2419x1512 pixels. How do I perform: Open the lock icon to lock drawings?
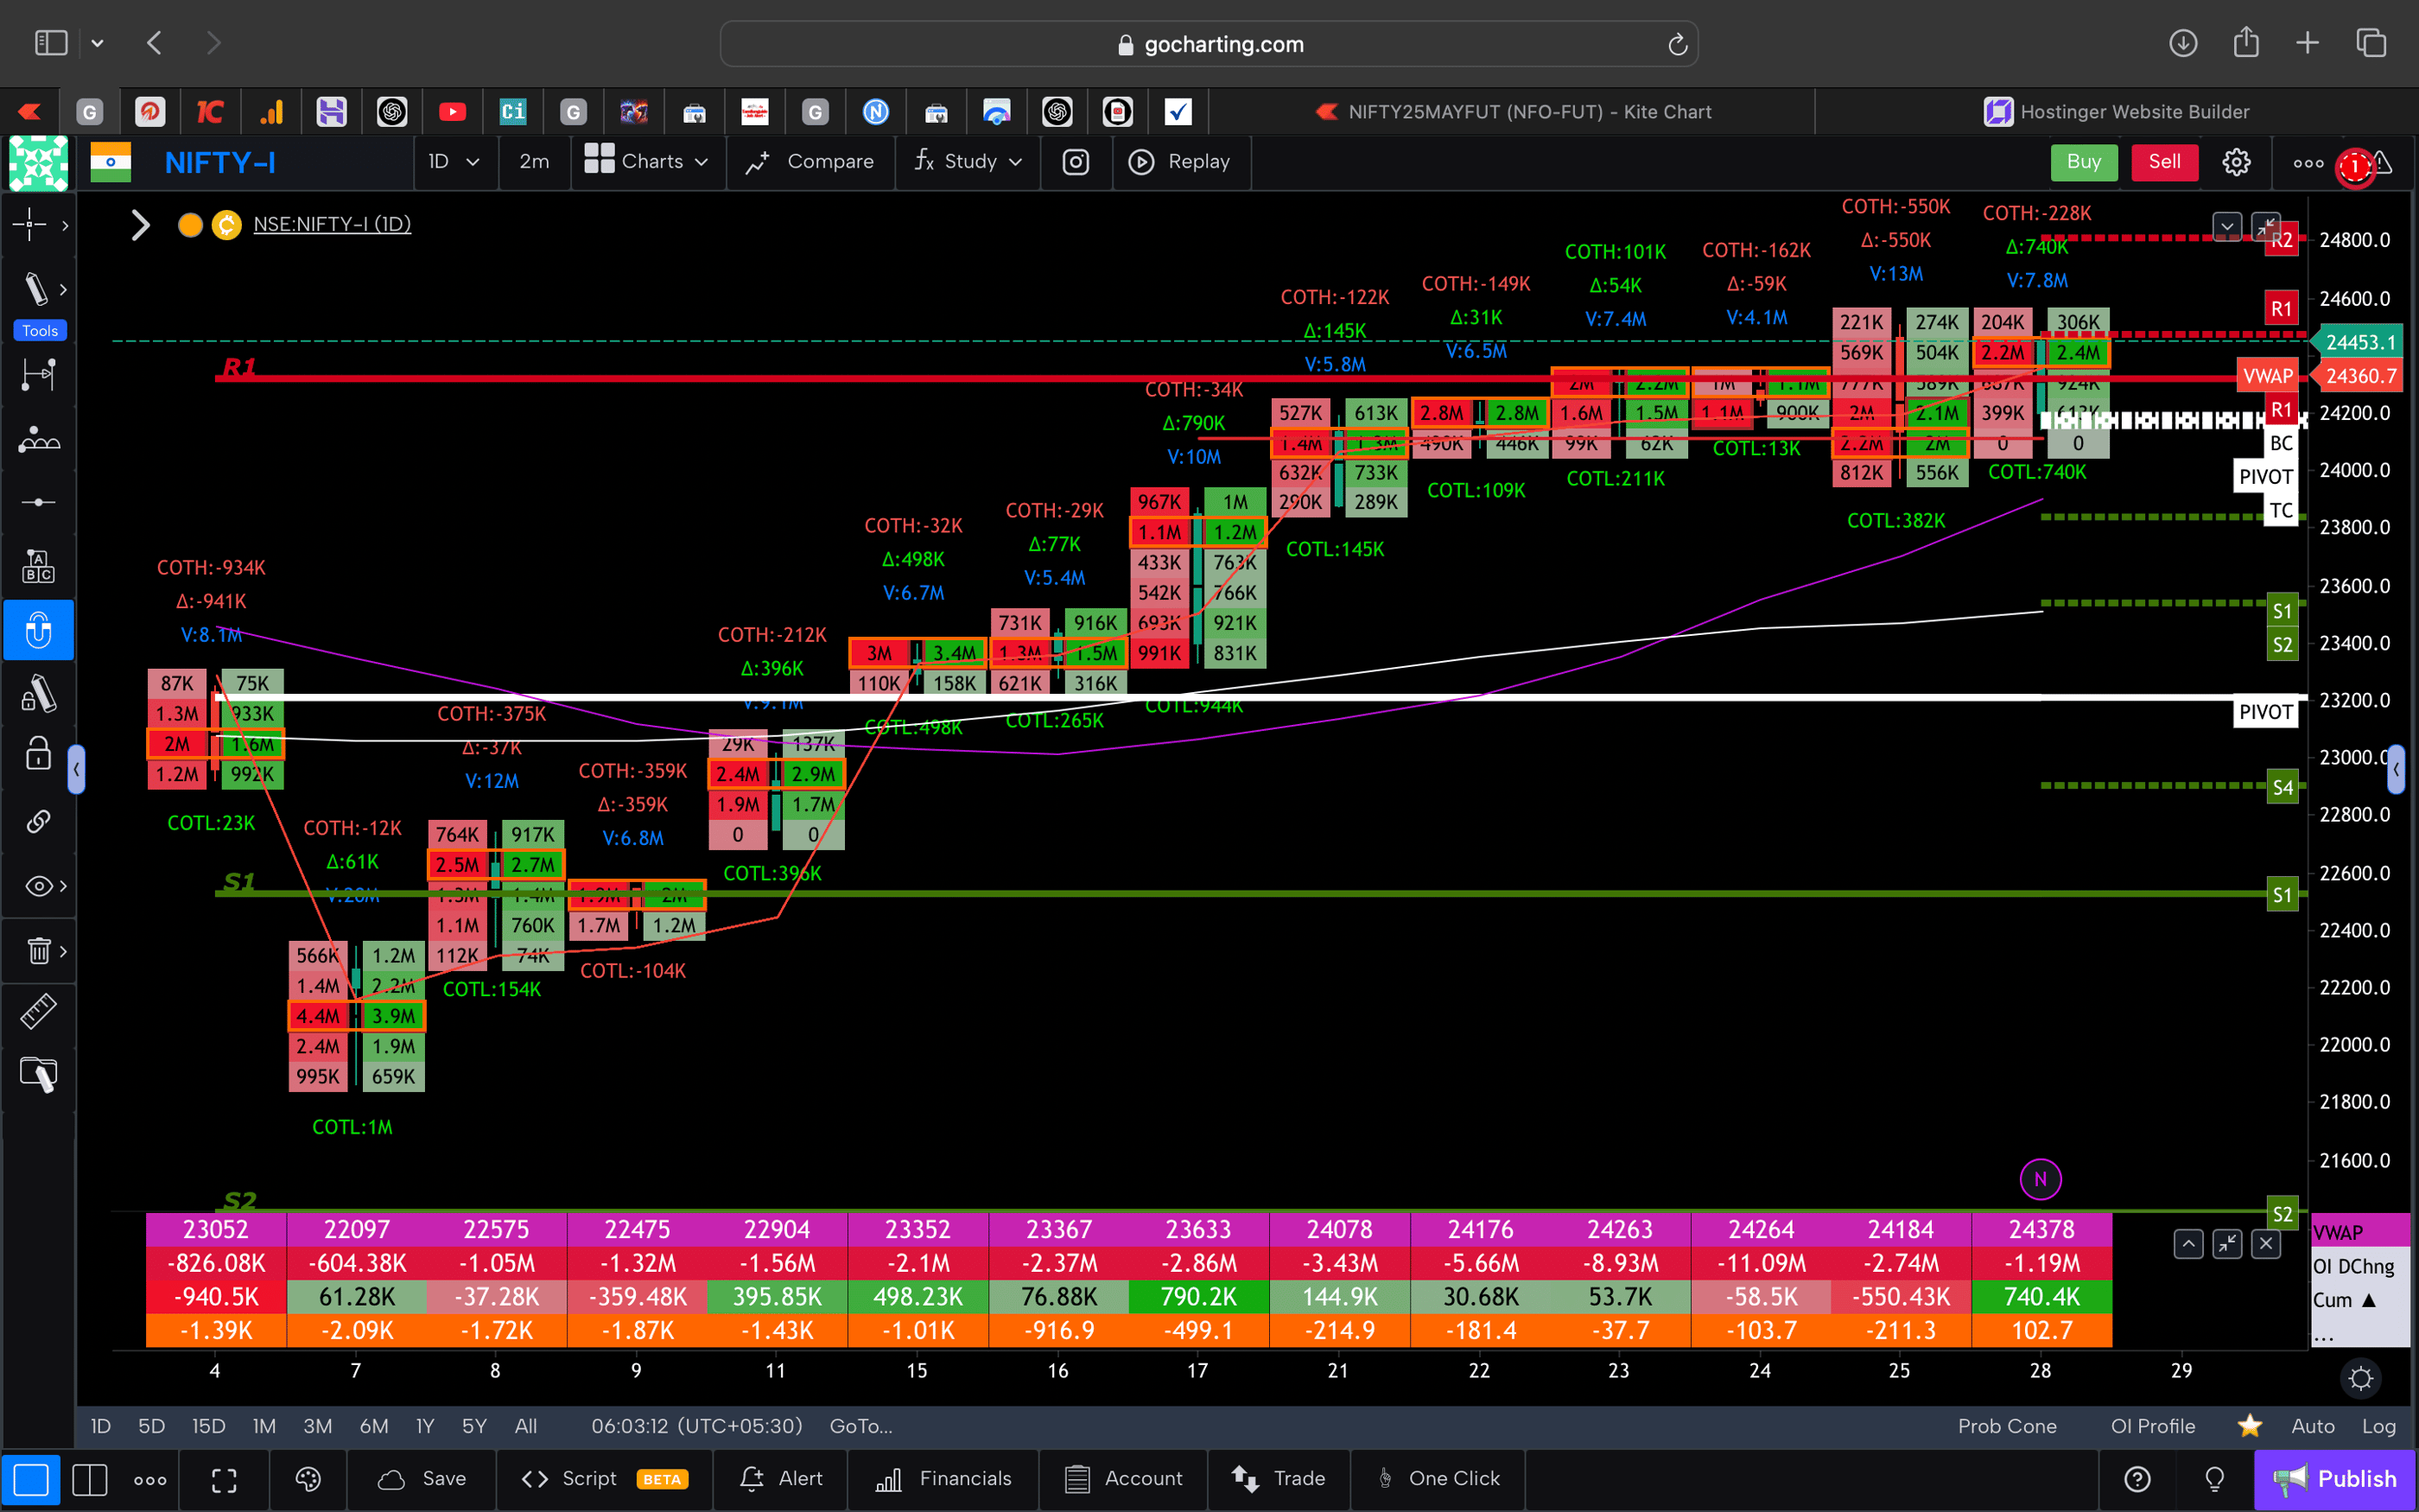[38, 753]
